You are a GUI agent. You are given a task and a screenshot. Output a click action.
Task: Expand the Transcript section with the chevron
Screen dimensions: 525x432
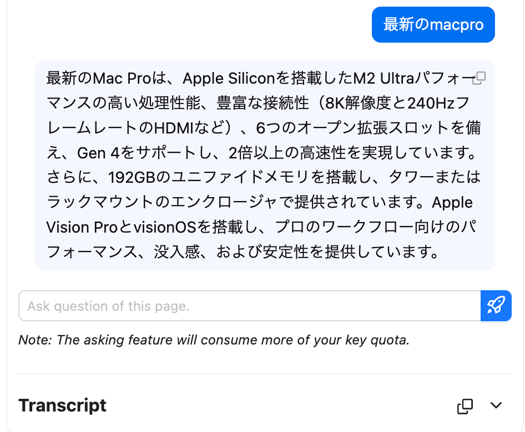tap(496, 406)
